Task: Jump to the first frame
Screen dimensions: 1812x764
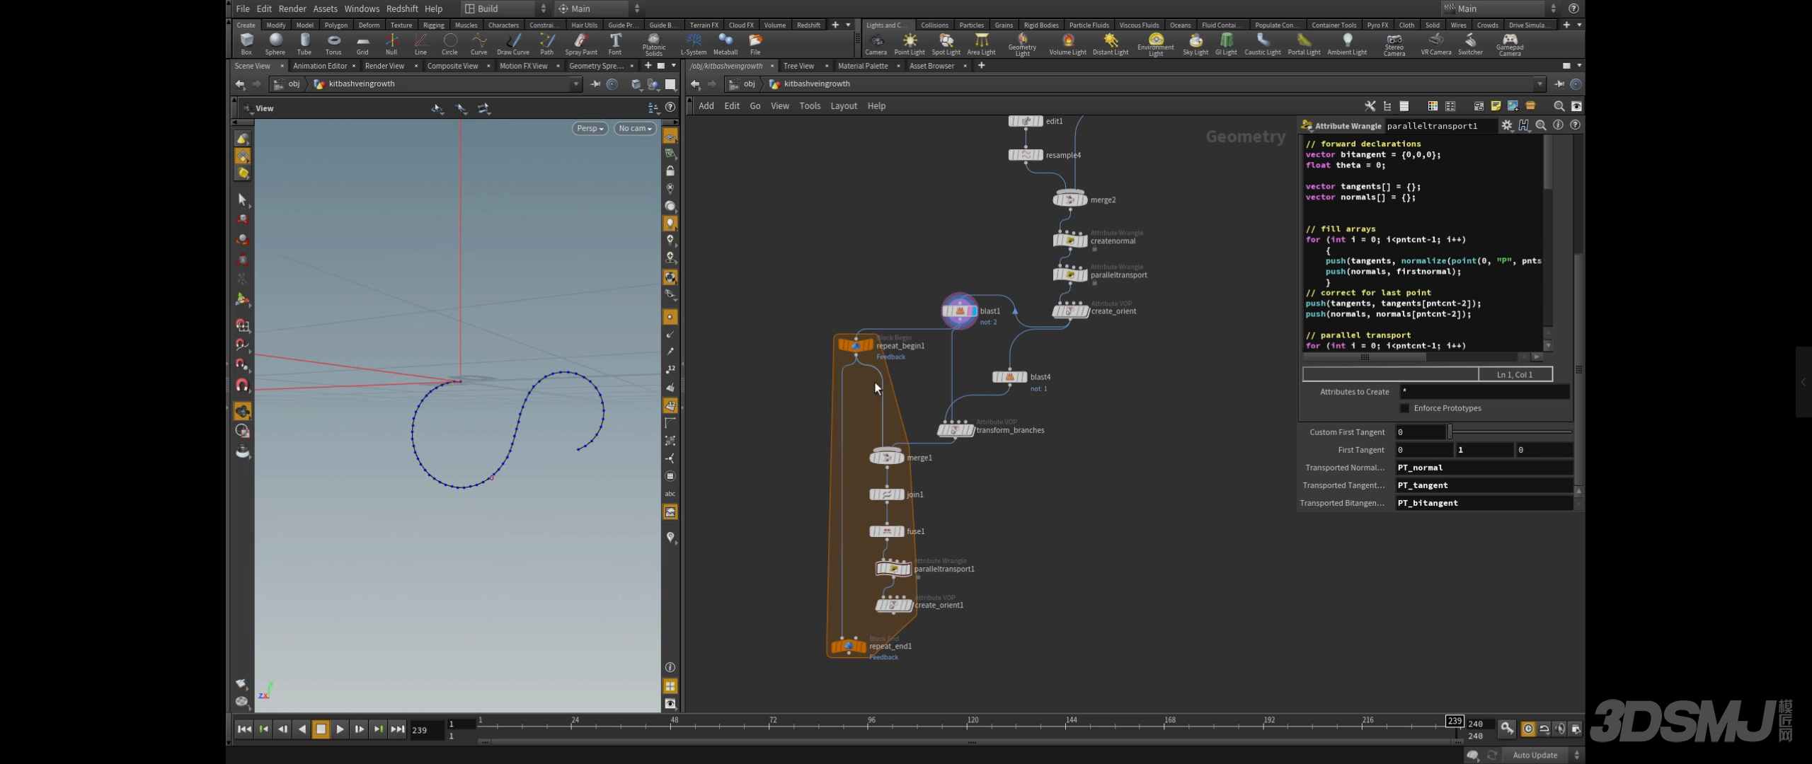Action: tap(244, 729)
